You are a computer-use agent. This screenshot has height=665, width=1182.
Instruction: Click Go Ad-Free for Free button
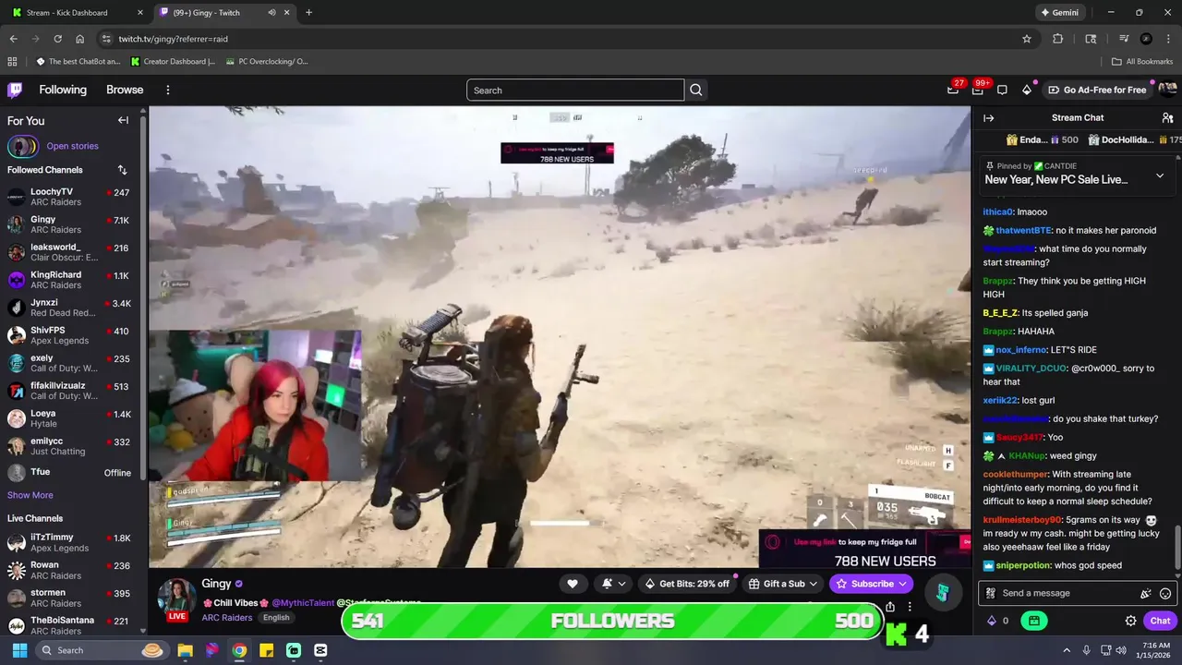pyautogui.click(x=1097, y=90)
